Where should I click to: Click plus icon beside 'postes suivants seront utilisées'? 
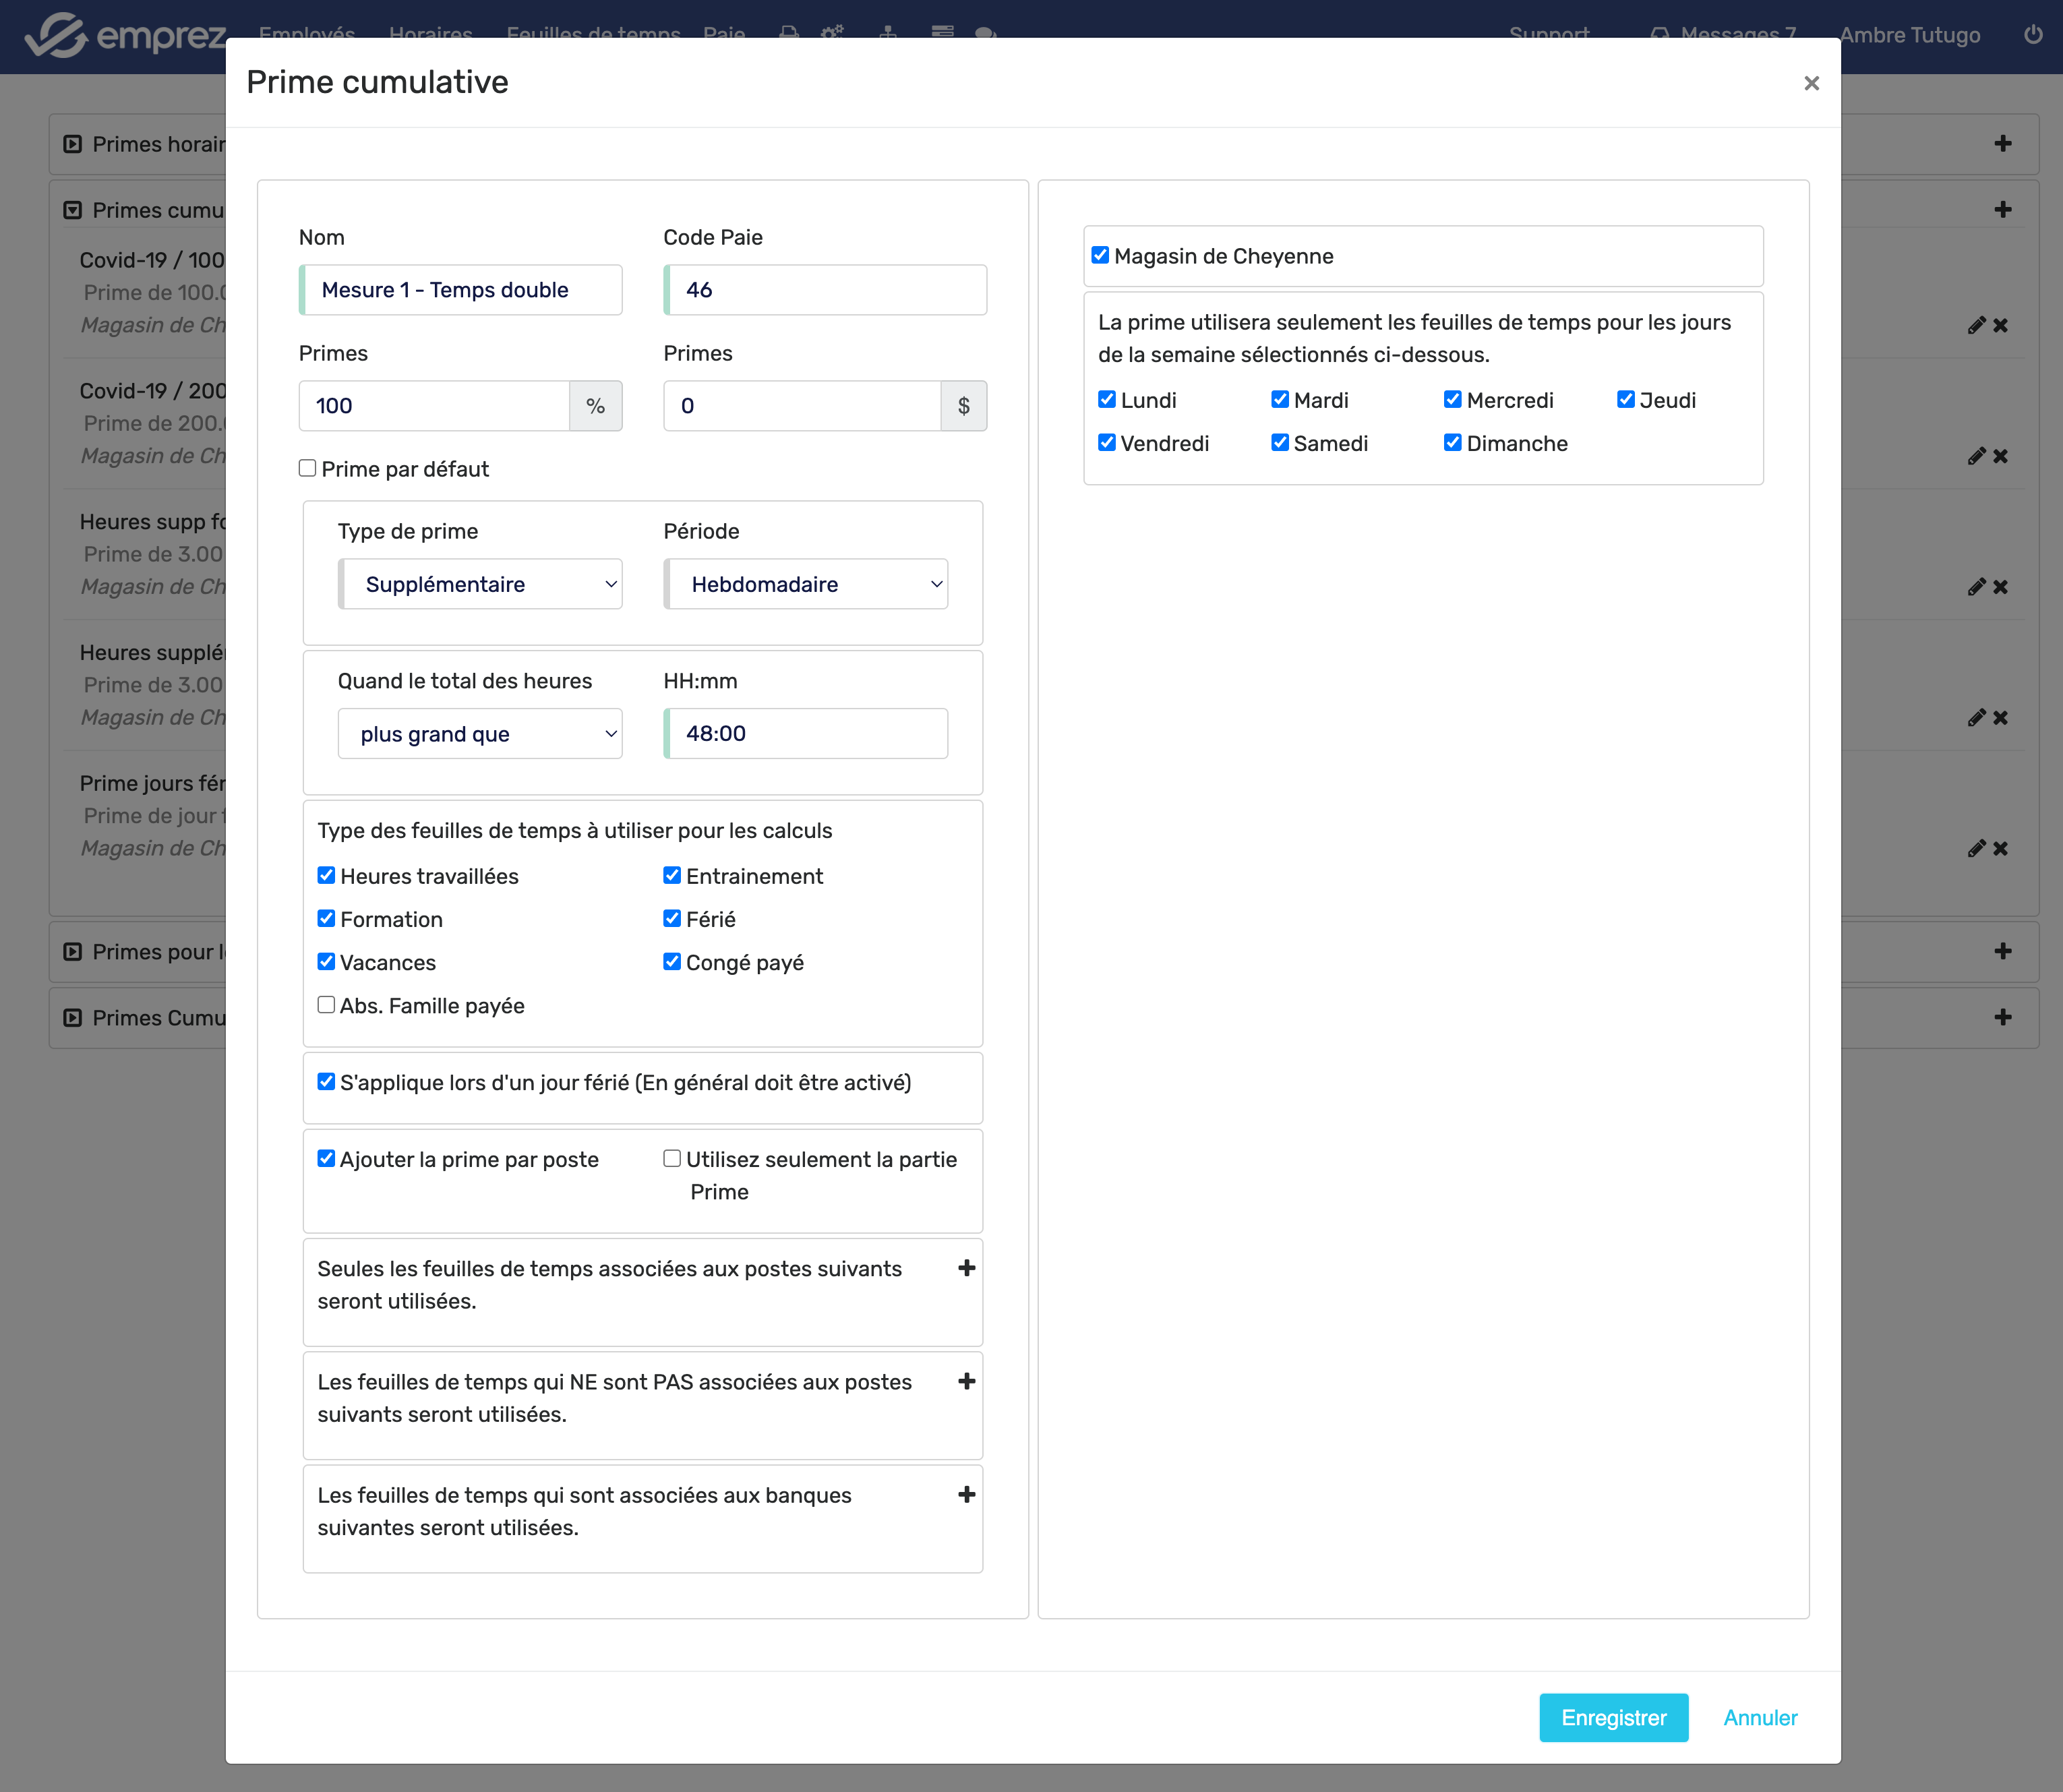(x=966, y=1268)
